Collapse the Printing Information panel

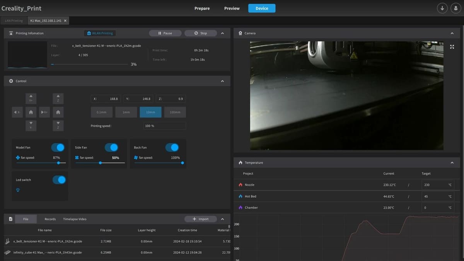[x=222, y=33]
